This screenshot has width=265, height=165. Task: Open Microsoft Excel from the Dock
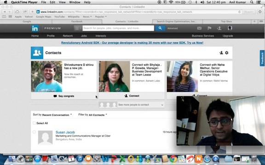[x=122, y=159]
